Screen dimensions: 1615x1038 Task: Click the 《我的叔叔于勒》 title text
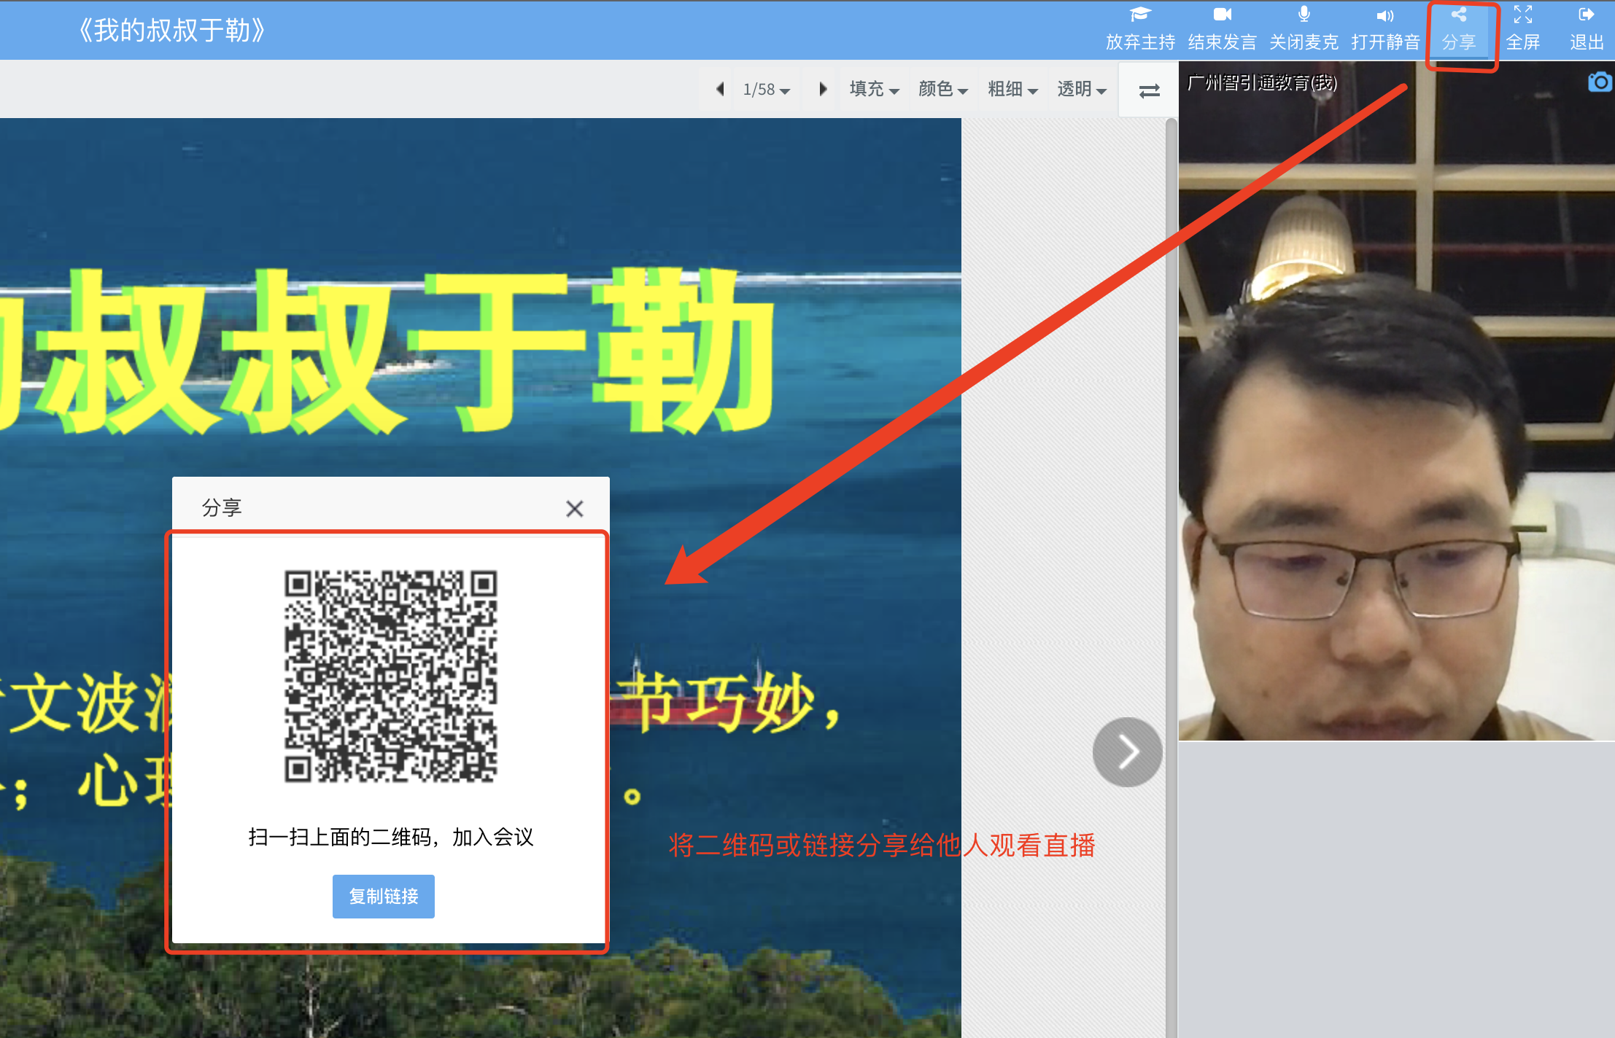[171, 31]
